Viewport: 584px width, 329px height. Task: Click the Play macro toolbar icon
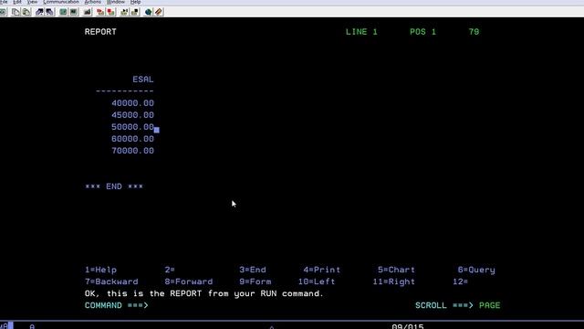click(124, 12)
